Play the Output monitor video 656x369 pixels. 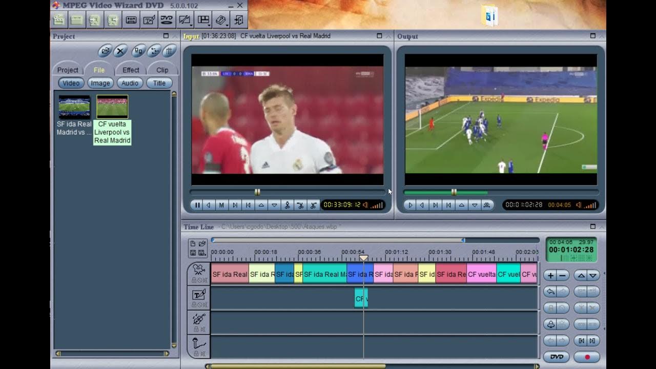[410, 205]
